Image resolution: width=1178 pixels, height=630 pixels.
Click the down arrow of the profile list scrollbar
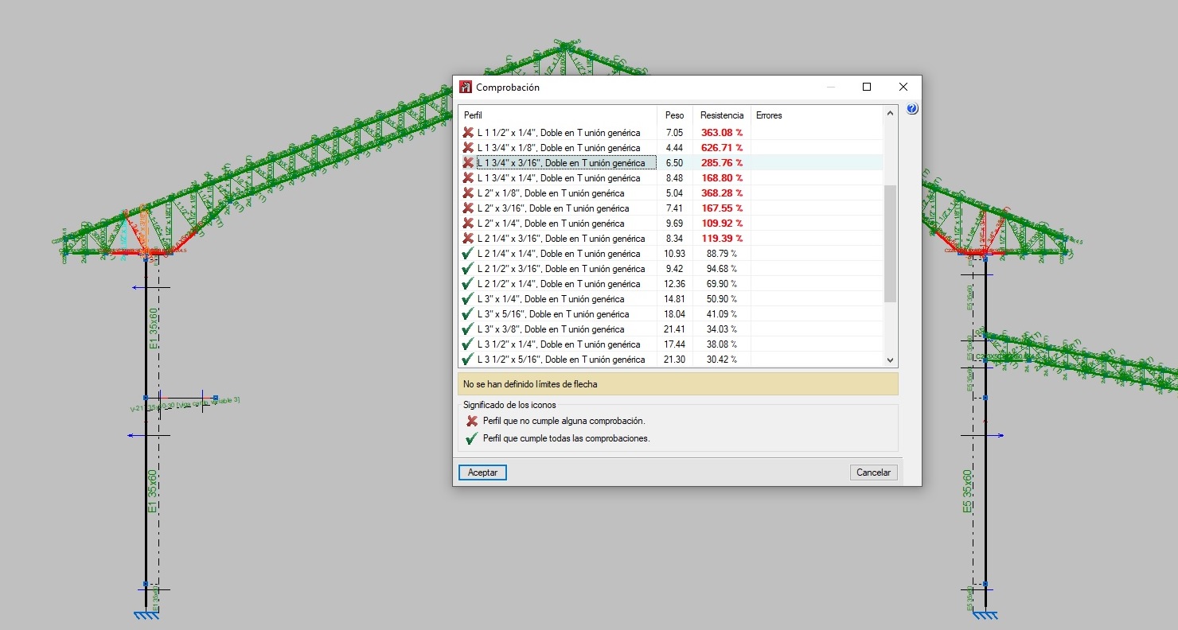tap(891, 360)
